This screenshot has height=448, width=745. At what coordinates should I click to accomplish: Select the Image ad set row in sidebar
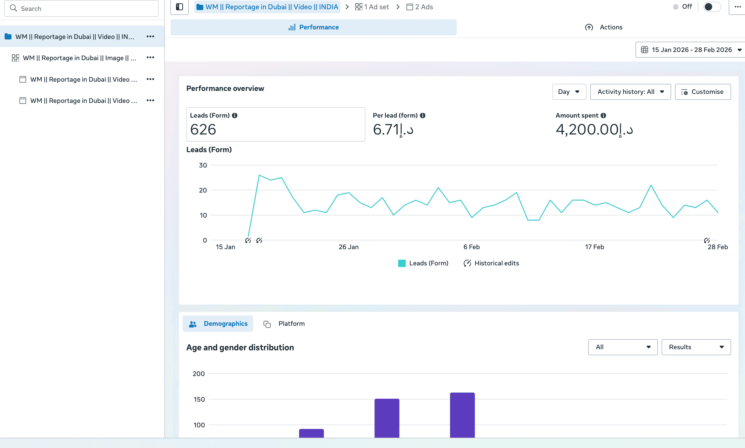point(82,58)
